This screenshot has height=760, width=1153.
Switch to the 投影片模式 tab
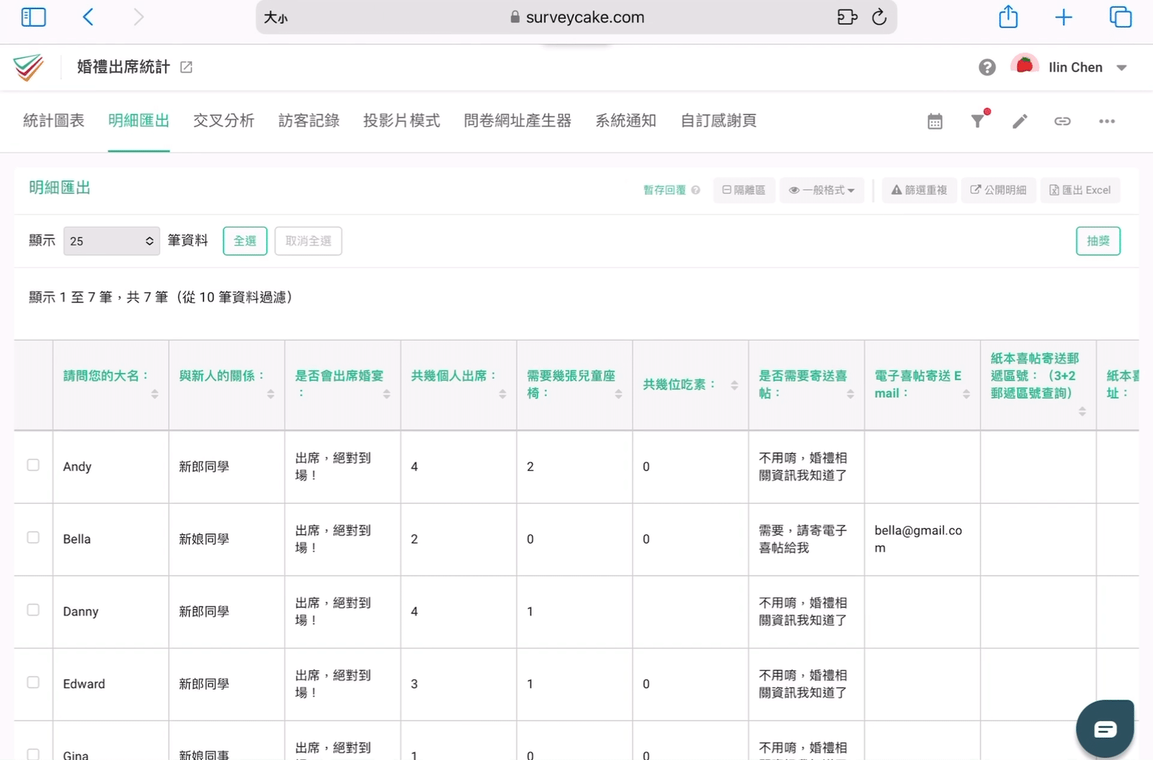[402, 120]
